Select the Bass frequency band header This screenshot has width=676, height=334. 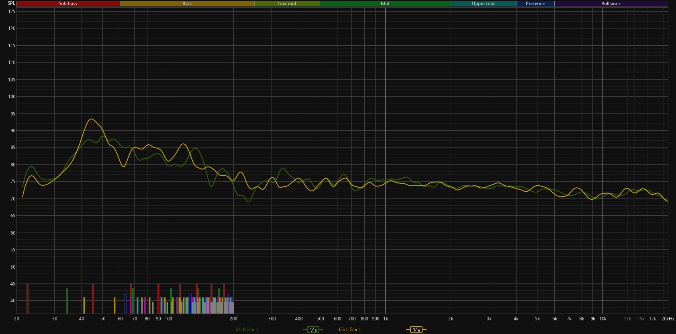(187, 4)
